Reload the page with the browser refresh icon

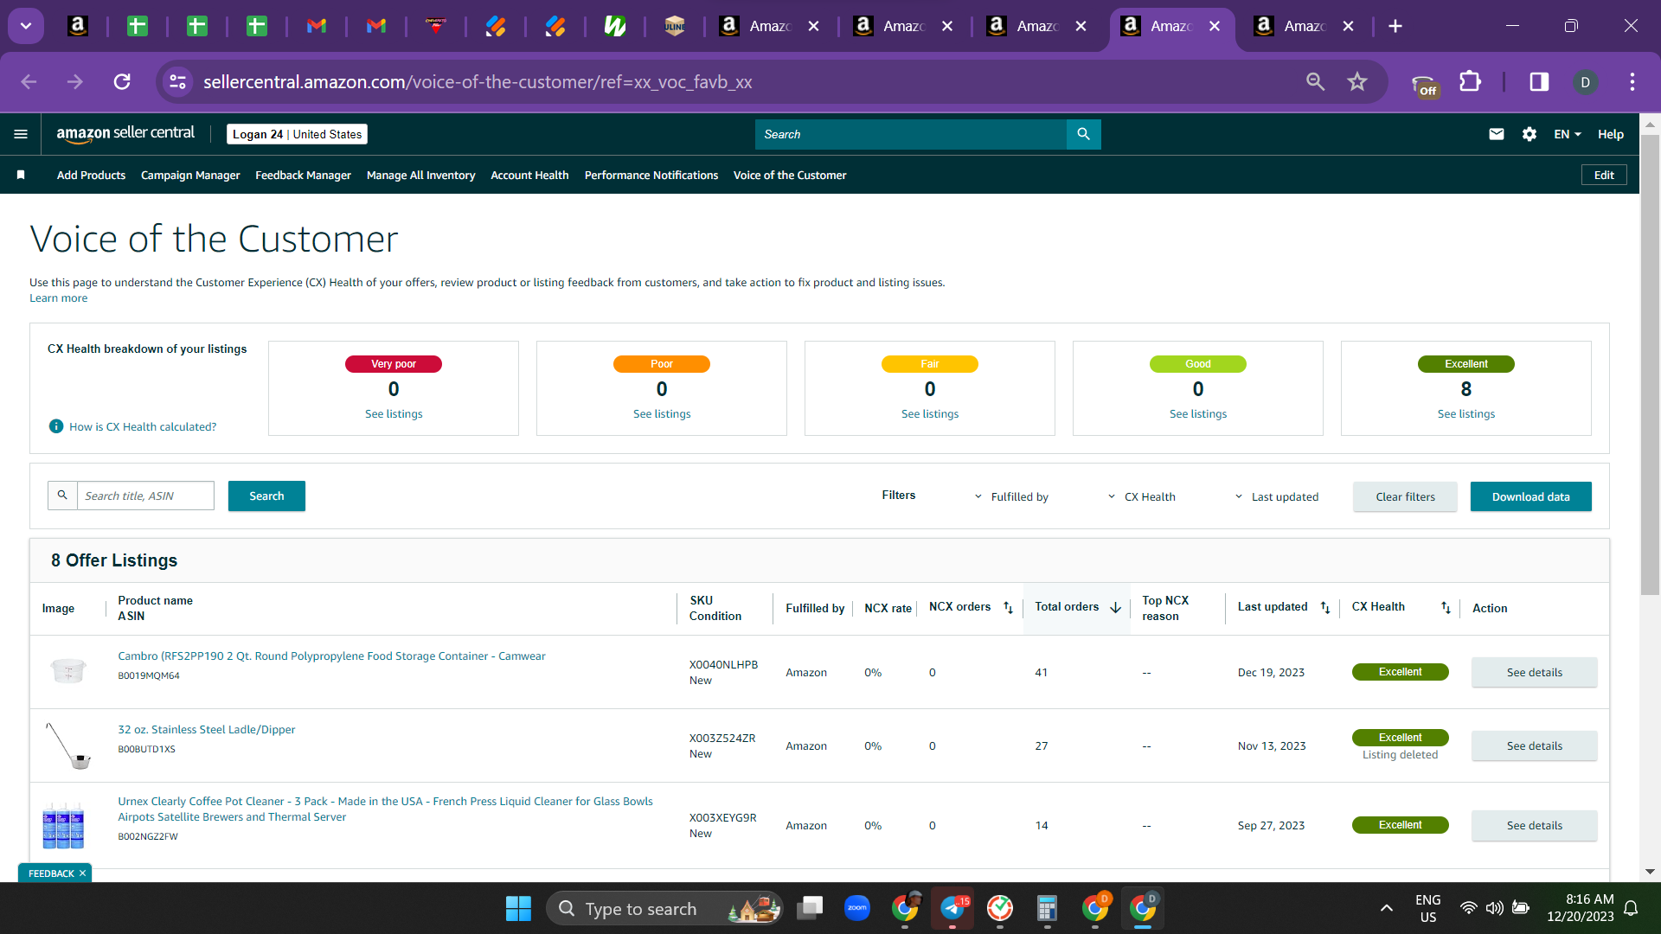[122, 81]
